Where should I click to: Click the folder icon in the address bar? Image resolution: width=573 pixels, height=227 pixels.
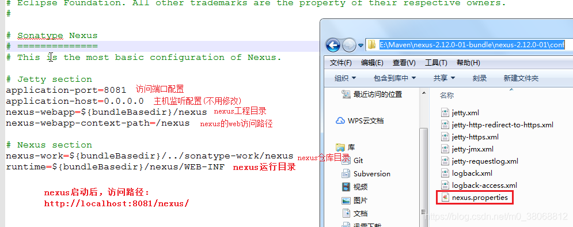pos(371,44)
